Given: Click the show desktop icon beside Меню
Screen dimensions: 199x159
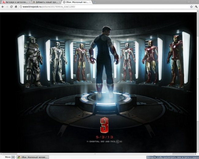Looking at the screenshot, I should 13,157.
